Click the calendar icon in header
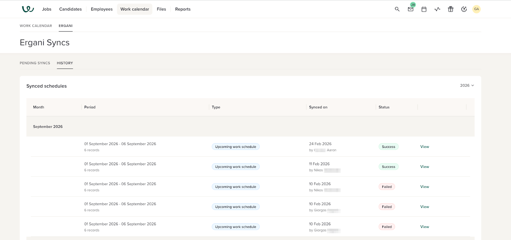Viewport: 511px width, 240px height. (424, 9)
